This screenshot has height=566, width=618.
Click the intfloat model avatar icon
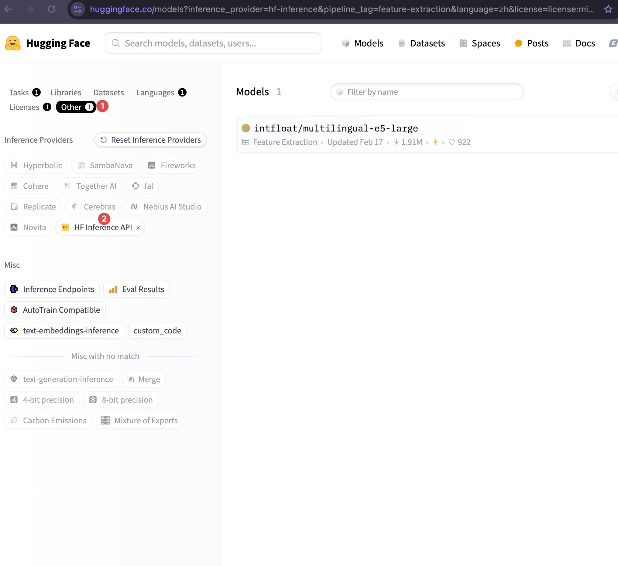point(246,128)
